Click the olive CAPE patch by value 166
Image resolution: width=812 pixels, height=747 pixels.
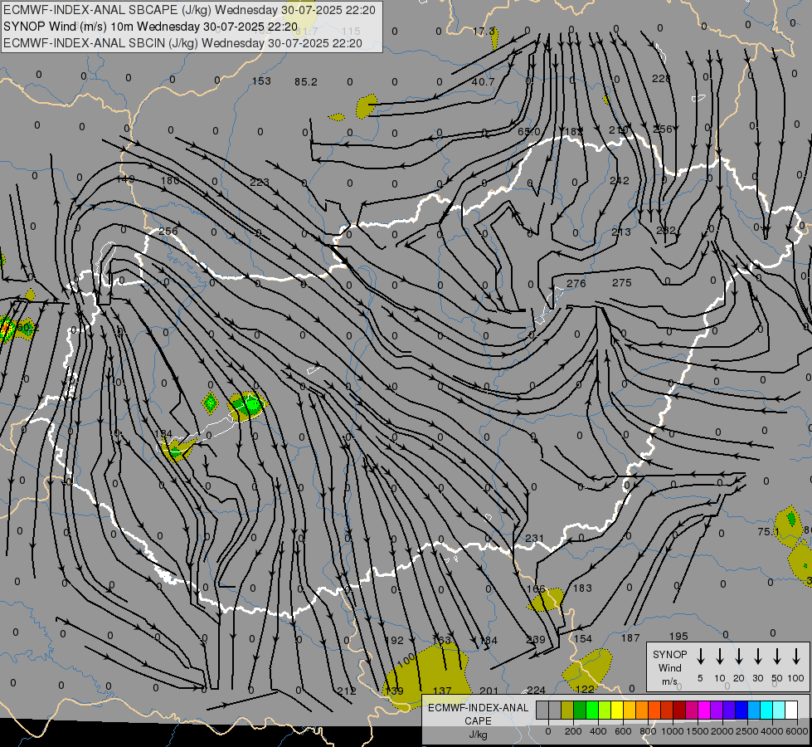click(547, 600)
